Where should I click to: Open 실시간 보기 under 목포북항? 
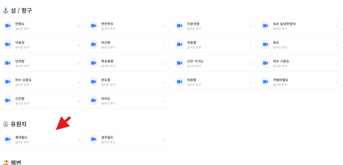pos(108,66)
